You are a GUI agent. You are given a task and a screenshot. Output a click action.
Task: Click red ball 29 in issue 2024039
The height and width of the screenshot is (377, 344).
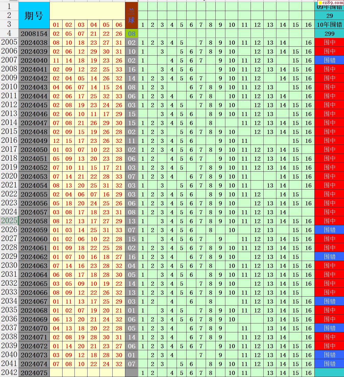94,51
